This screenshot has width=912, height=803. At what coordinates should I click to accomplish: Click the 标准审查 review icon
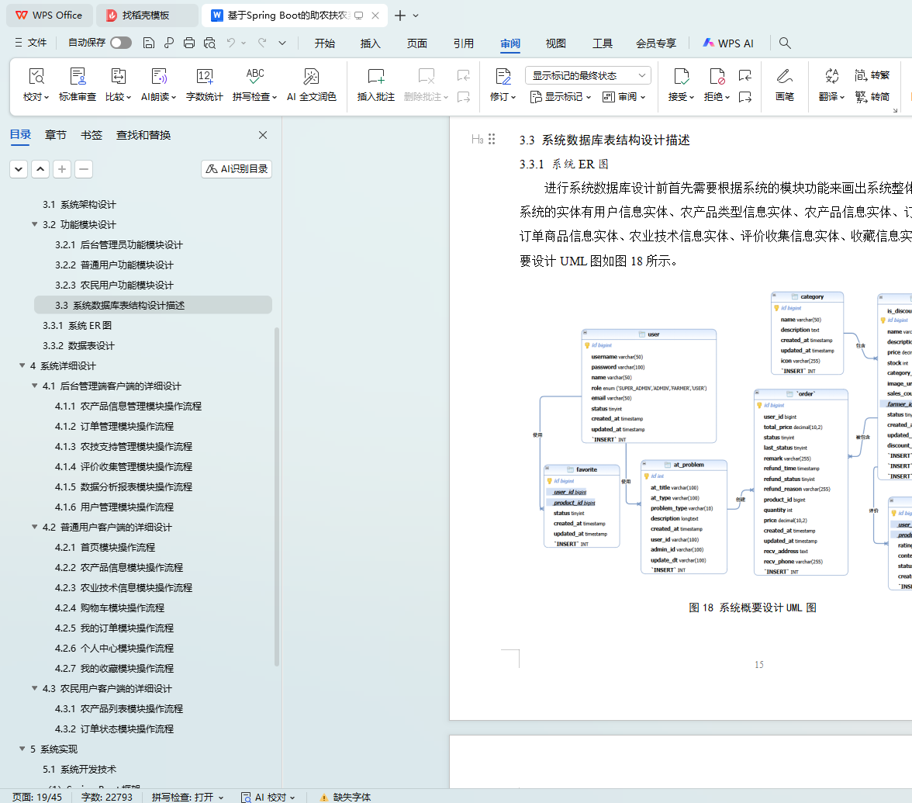coord(78,77)
